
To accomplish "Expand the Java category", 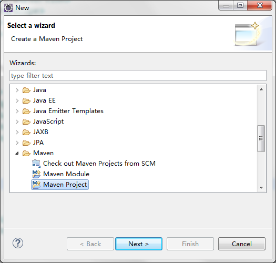I will pos(17,90).
